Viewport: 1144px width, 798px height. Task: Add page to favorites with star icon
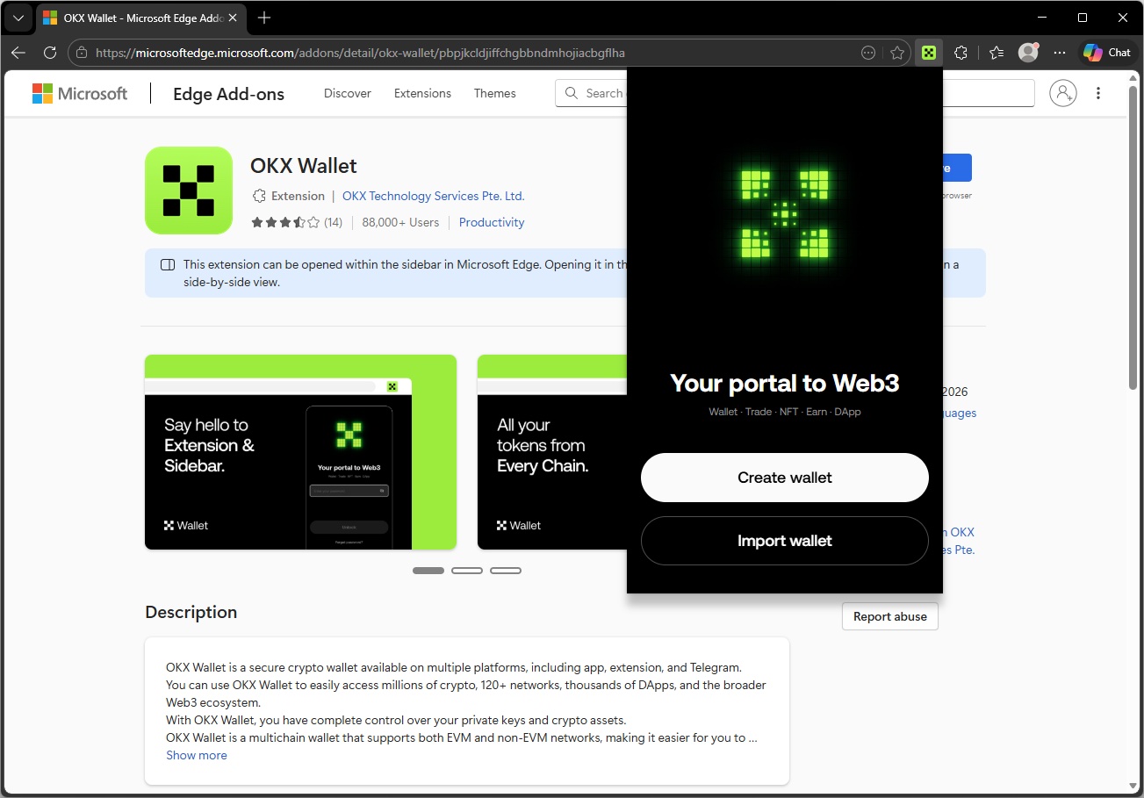pos(896,53)
